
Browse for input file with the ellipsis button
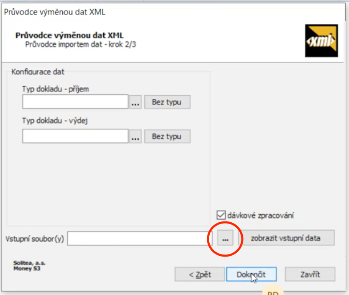[225, 238]
